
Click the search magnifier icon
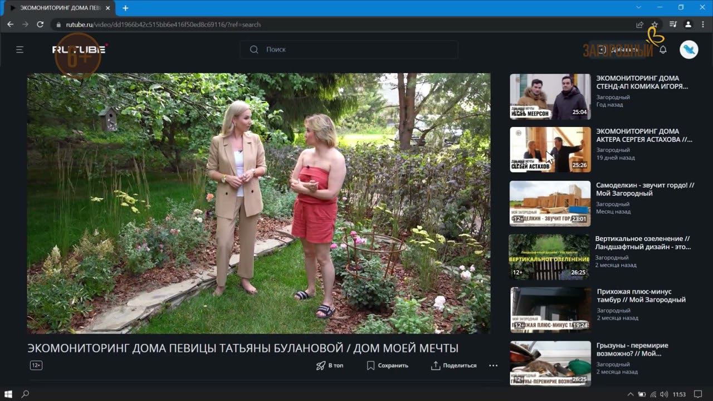pos(254,50)
